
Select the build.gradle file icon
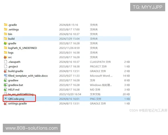coord(6,71)
